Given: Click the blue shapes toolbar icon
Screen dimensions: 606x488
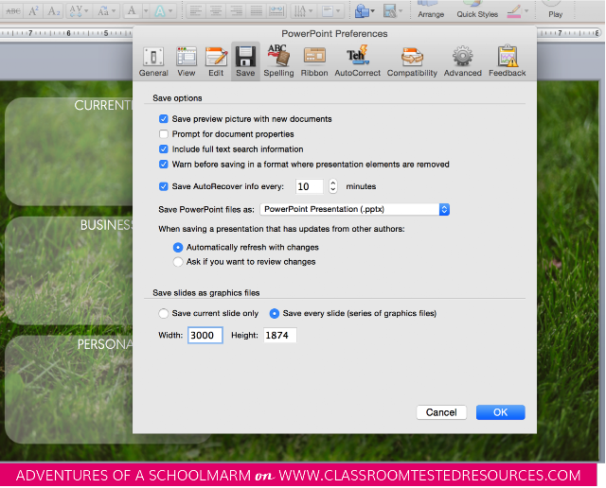Looking at the screenshot, I should [362, 10].
